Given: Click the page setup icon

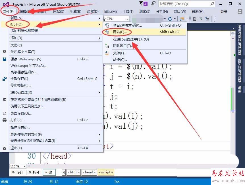Looking at the screenshot, I should click(x=5, y=114).
